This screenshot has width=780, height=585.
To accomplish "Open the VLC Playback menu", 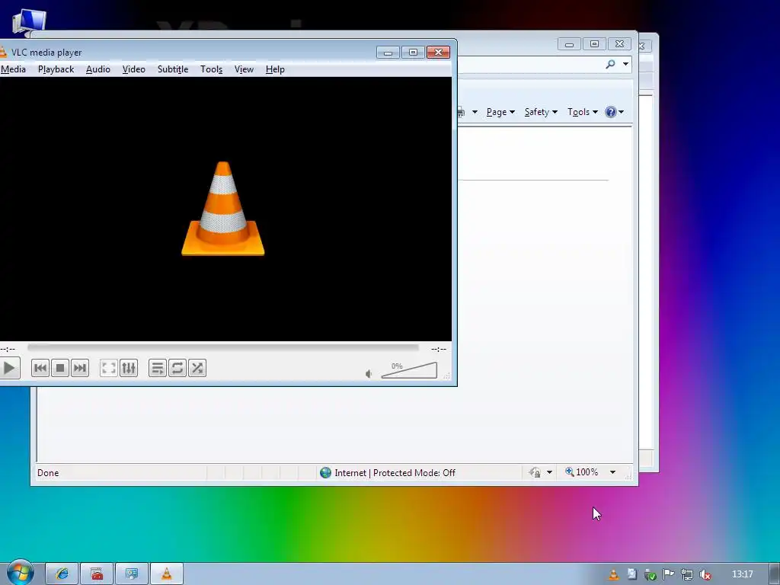I will [56, 69].
